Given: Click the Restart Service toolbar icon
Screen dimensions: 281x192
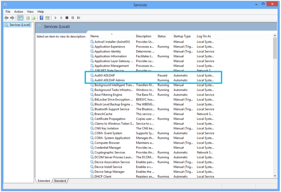Looking at the screenshot, I should coord(79,18).
